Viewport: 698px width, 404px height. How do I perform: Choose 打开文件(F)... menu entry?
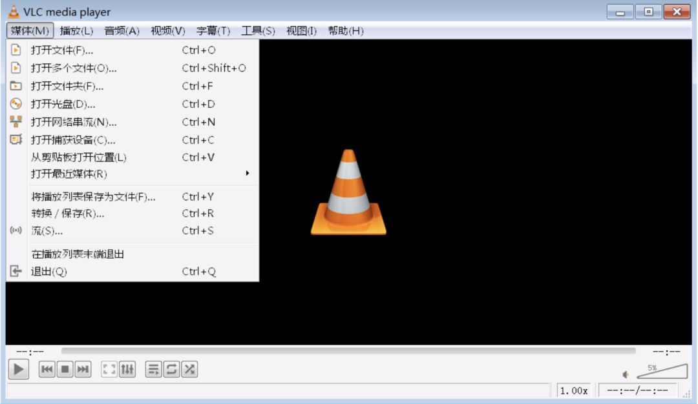click(x=132, y=50)
